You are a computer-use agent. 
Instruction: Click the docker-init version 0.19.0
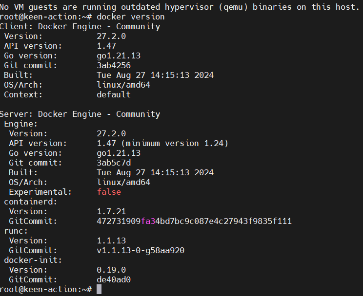click(x=111, y=270)
